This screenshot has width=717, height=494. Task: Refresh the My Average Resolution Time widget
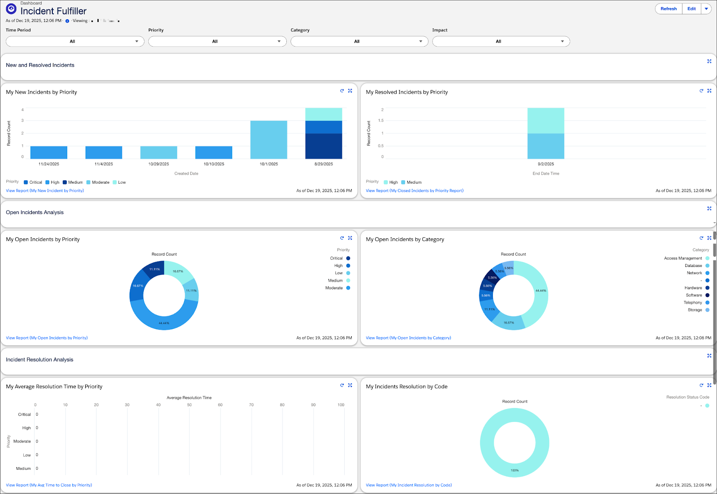pos(342,385)
